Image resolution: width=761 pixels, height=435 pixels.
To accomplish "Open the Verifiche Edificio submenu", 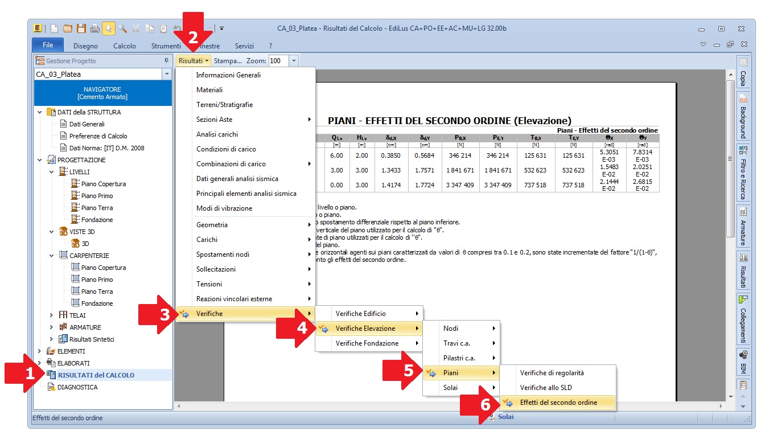I will [x=369, y=314].
